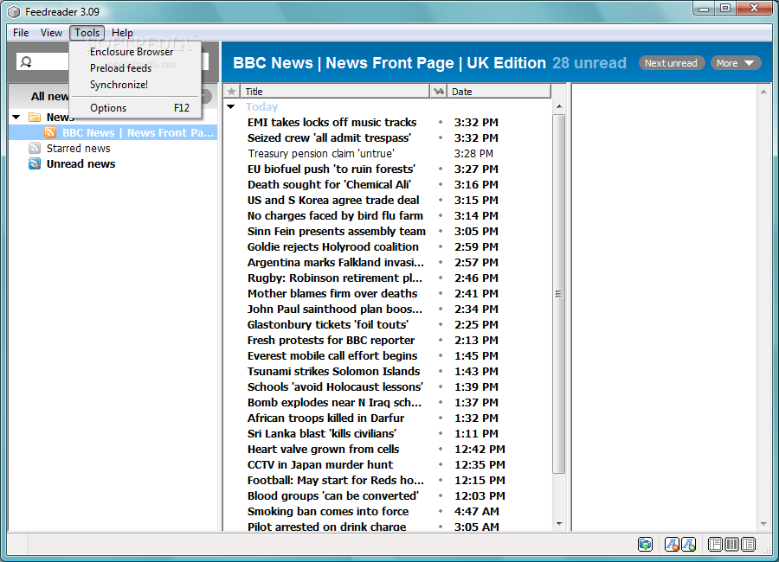Screen dimensions: 779x562
Task: Click the 28 unread count in header
Action: click(x=589, y=63)
